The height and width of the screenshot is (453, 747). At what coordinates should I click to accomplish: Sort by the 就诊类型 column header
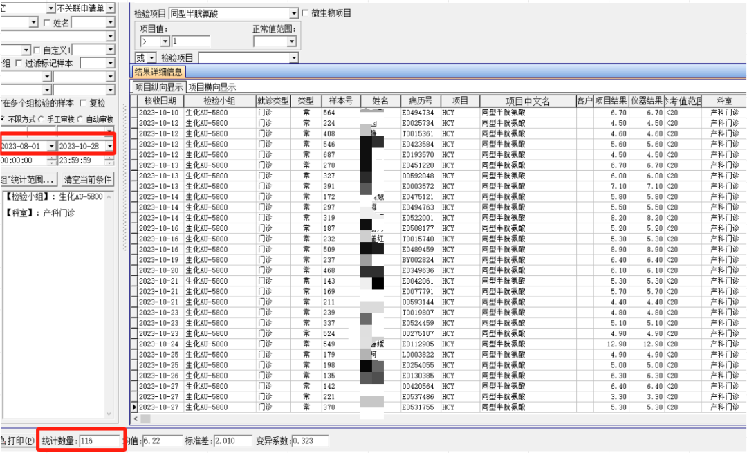[273, 100]
